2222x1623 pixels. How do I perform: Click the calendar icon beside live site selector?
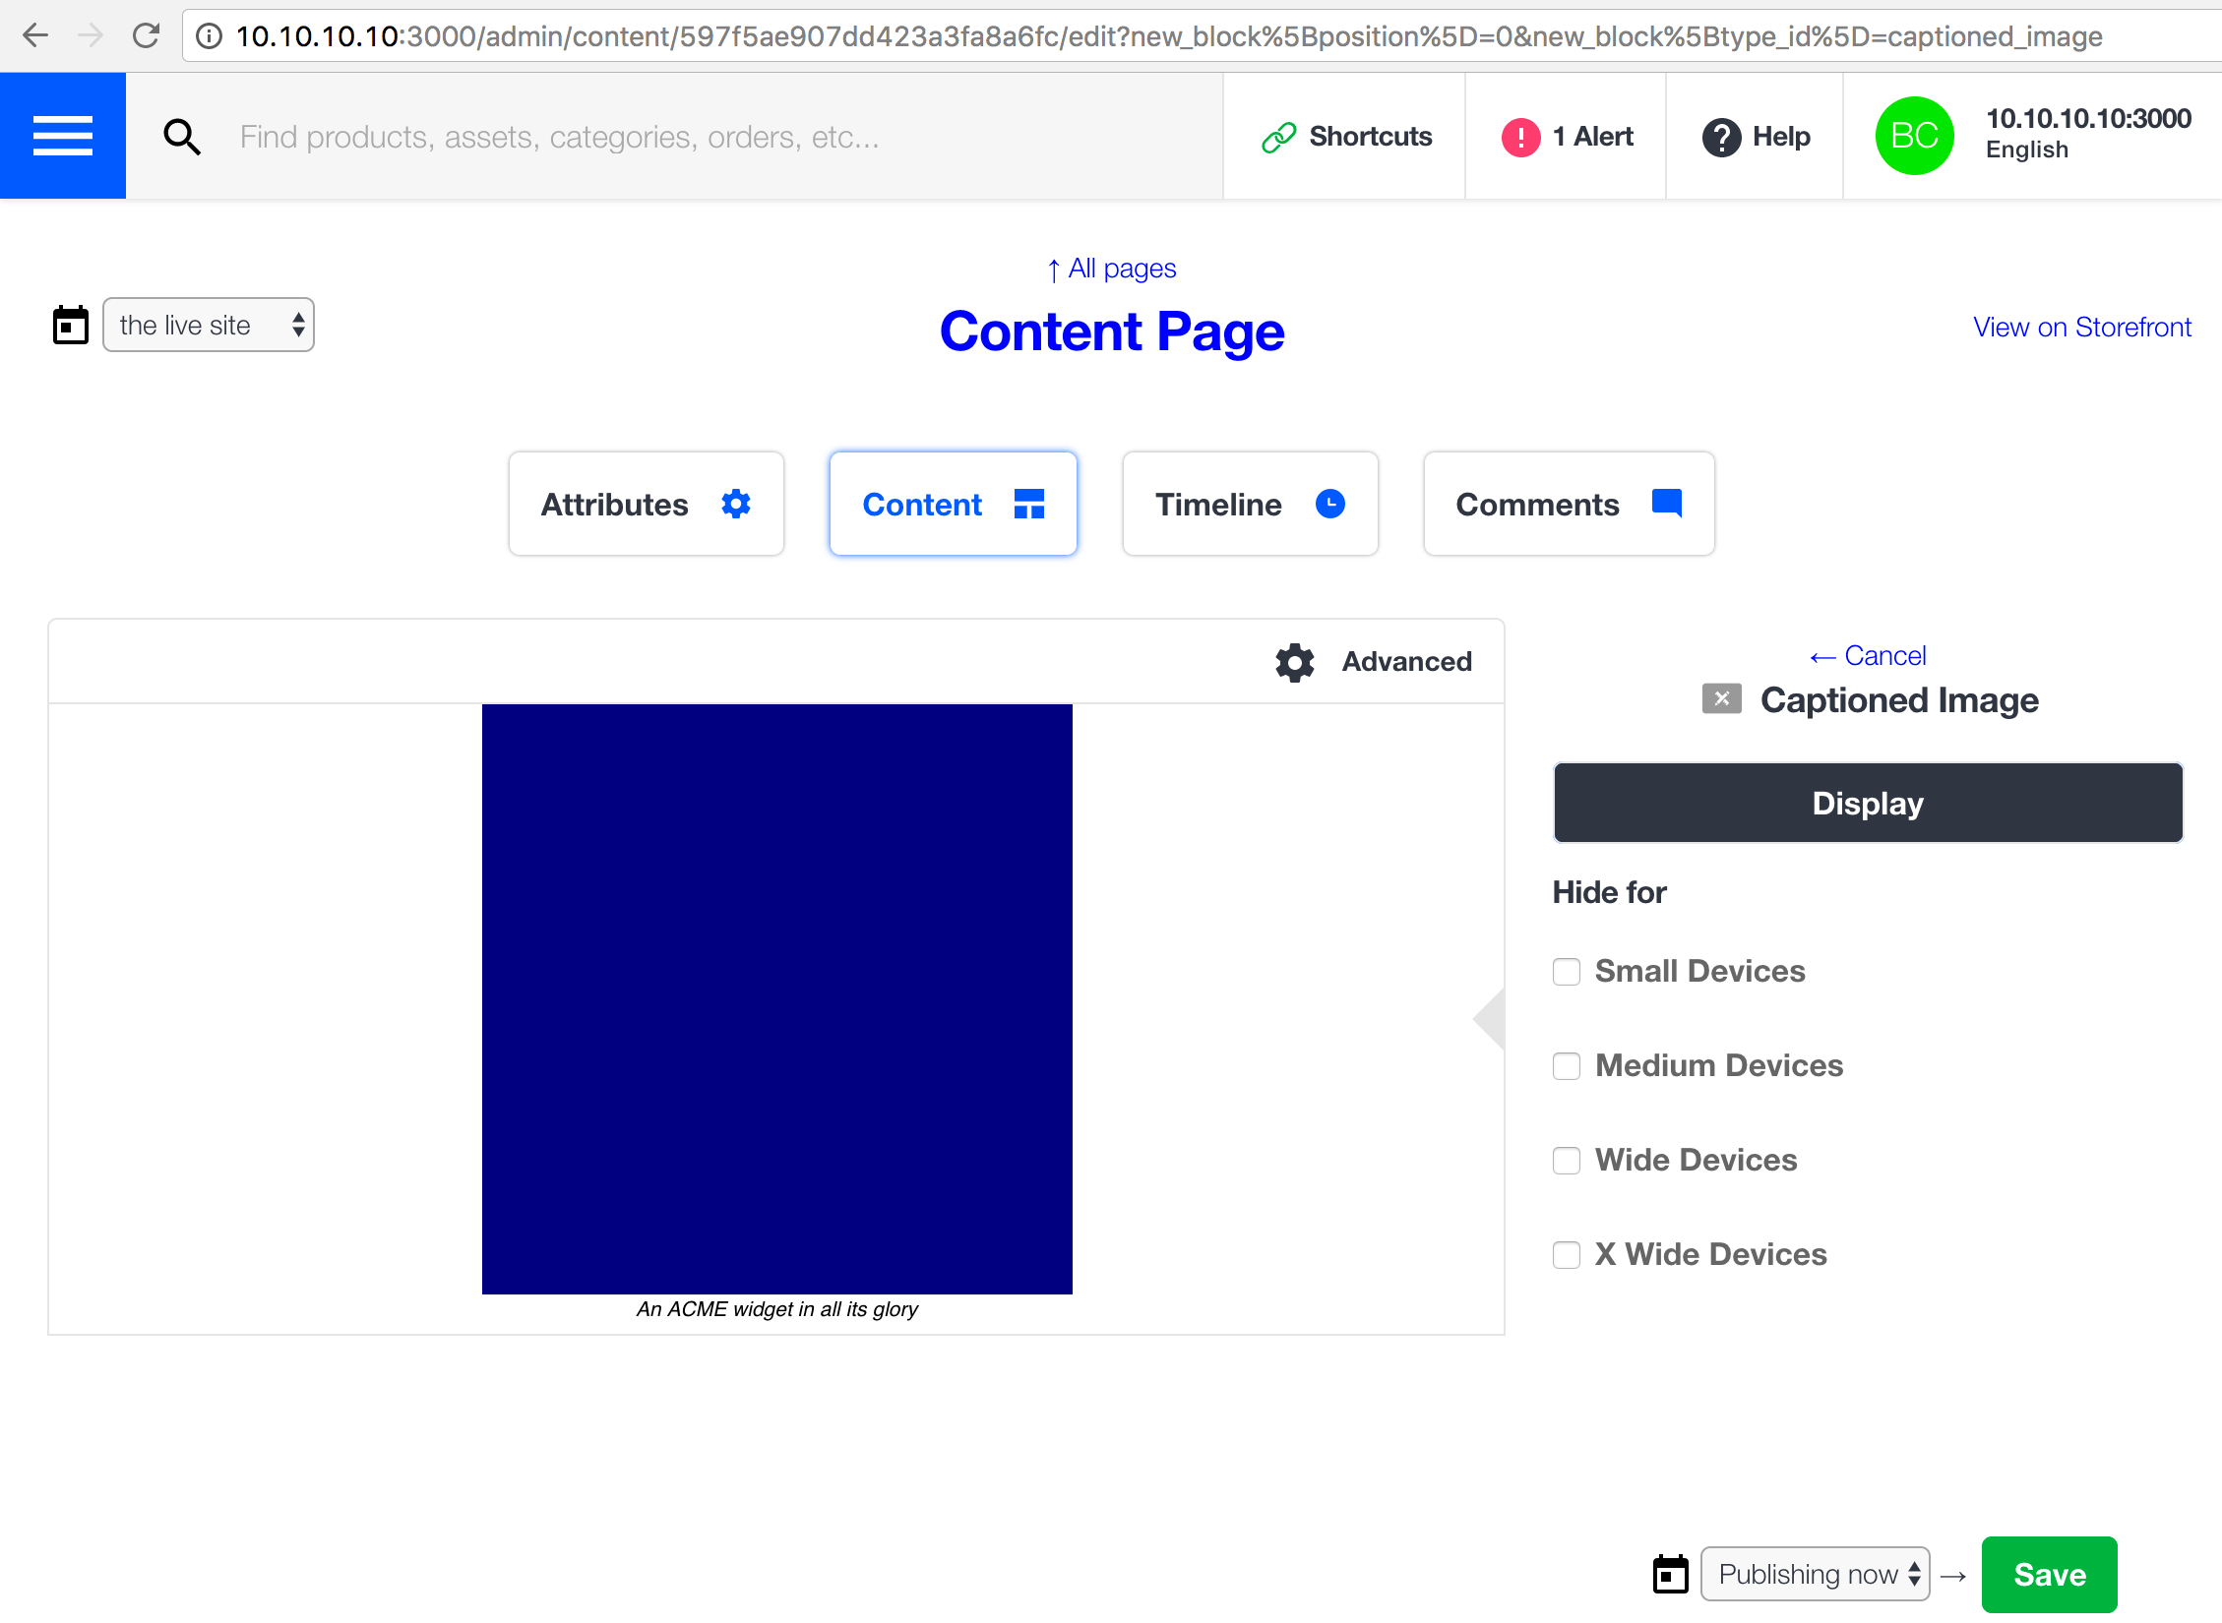[x=71, y=325]
